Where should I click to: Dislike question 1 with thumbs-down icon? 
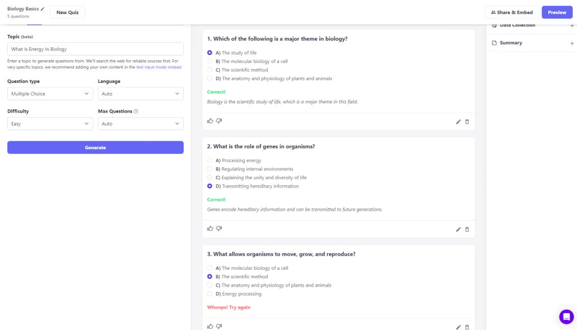click(x=219, y=121)
